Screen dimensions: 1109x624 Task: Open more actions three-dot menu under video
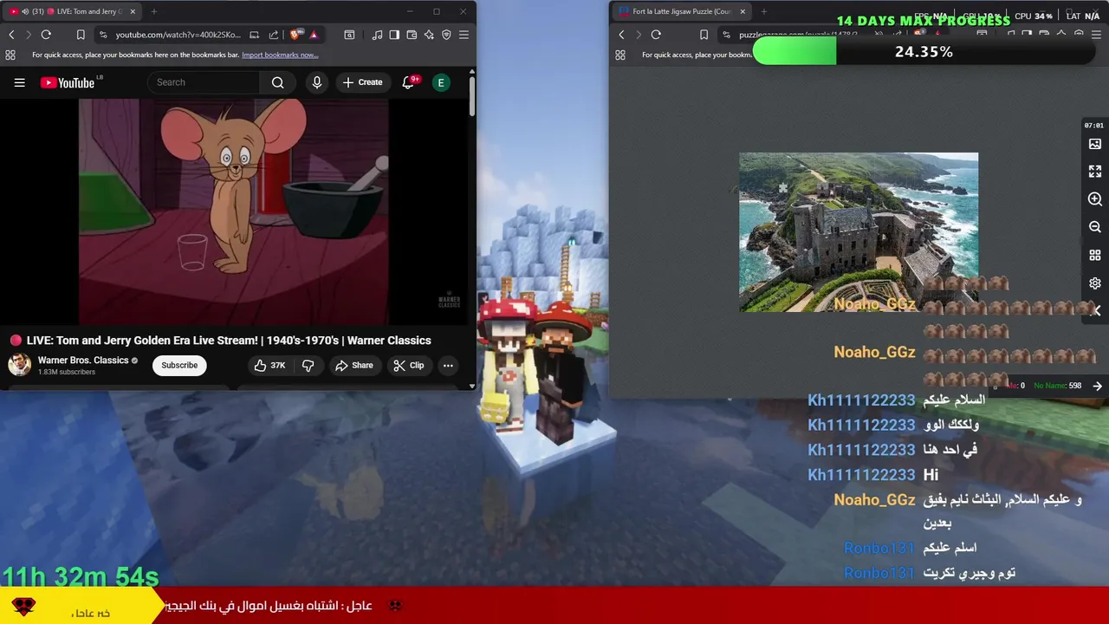[448, 365]
